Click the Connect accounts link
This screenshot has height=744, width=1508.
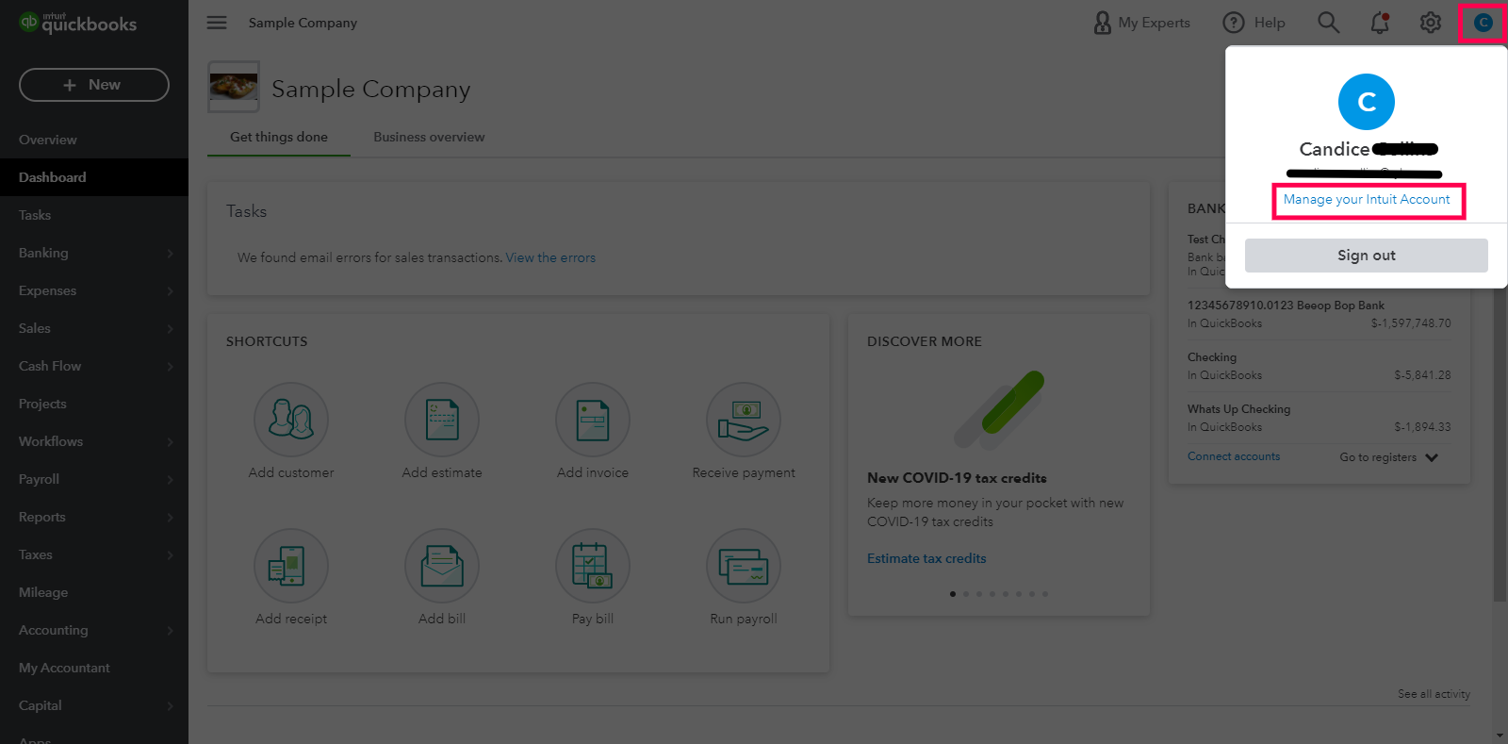coord(1234,456)
